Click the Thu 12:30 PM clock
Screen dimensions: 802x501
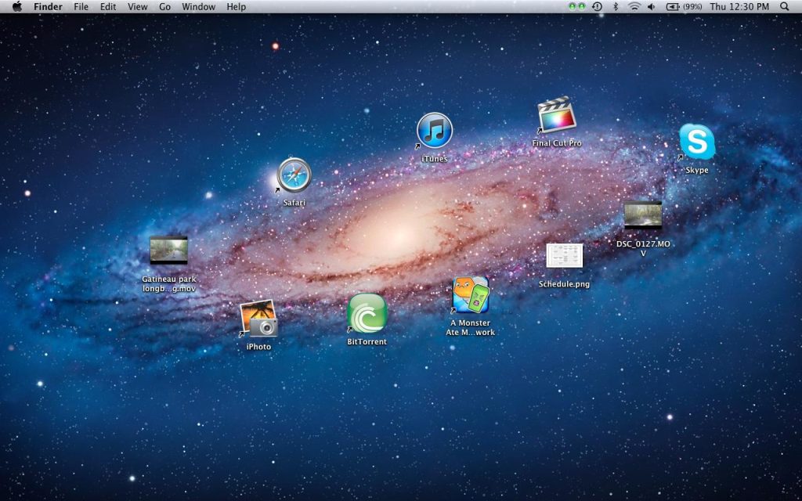click(x=739, y=6)
